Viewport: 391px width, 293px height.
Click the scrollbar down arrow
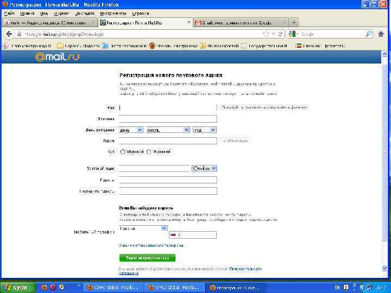pos(384,268)
